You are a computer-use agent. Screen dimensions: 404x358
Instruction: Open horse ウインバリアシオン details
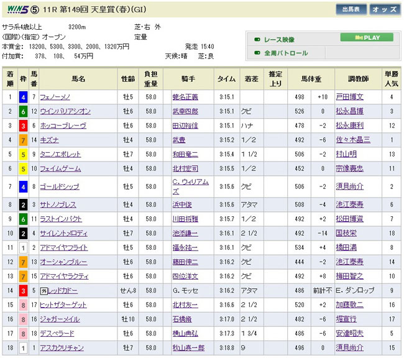65,111
